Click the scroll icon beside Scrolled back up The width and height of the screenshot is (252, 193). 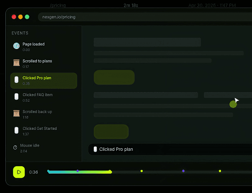click(x=16, y=113)
